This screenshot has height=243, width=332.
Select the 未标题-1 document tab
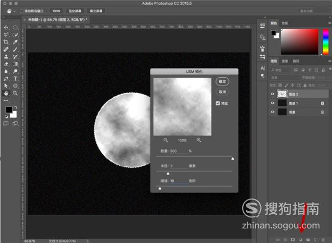(57, 20)
